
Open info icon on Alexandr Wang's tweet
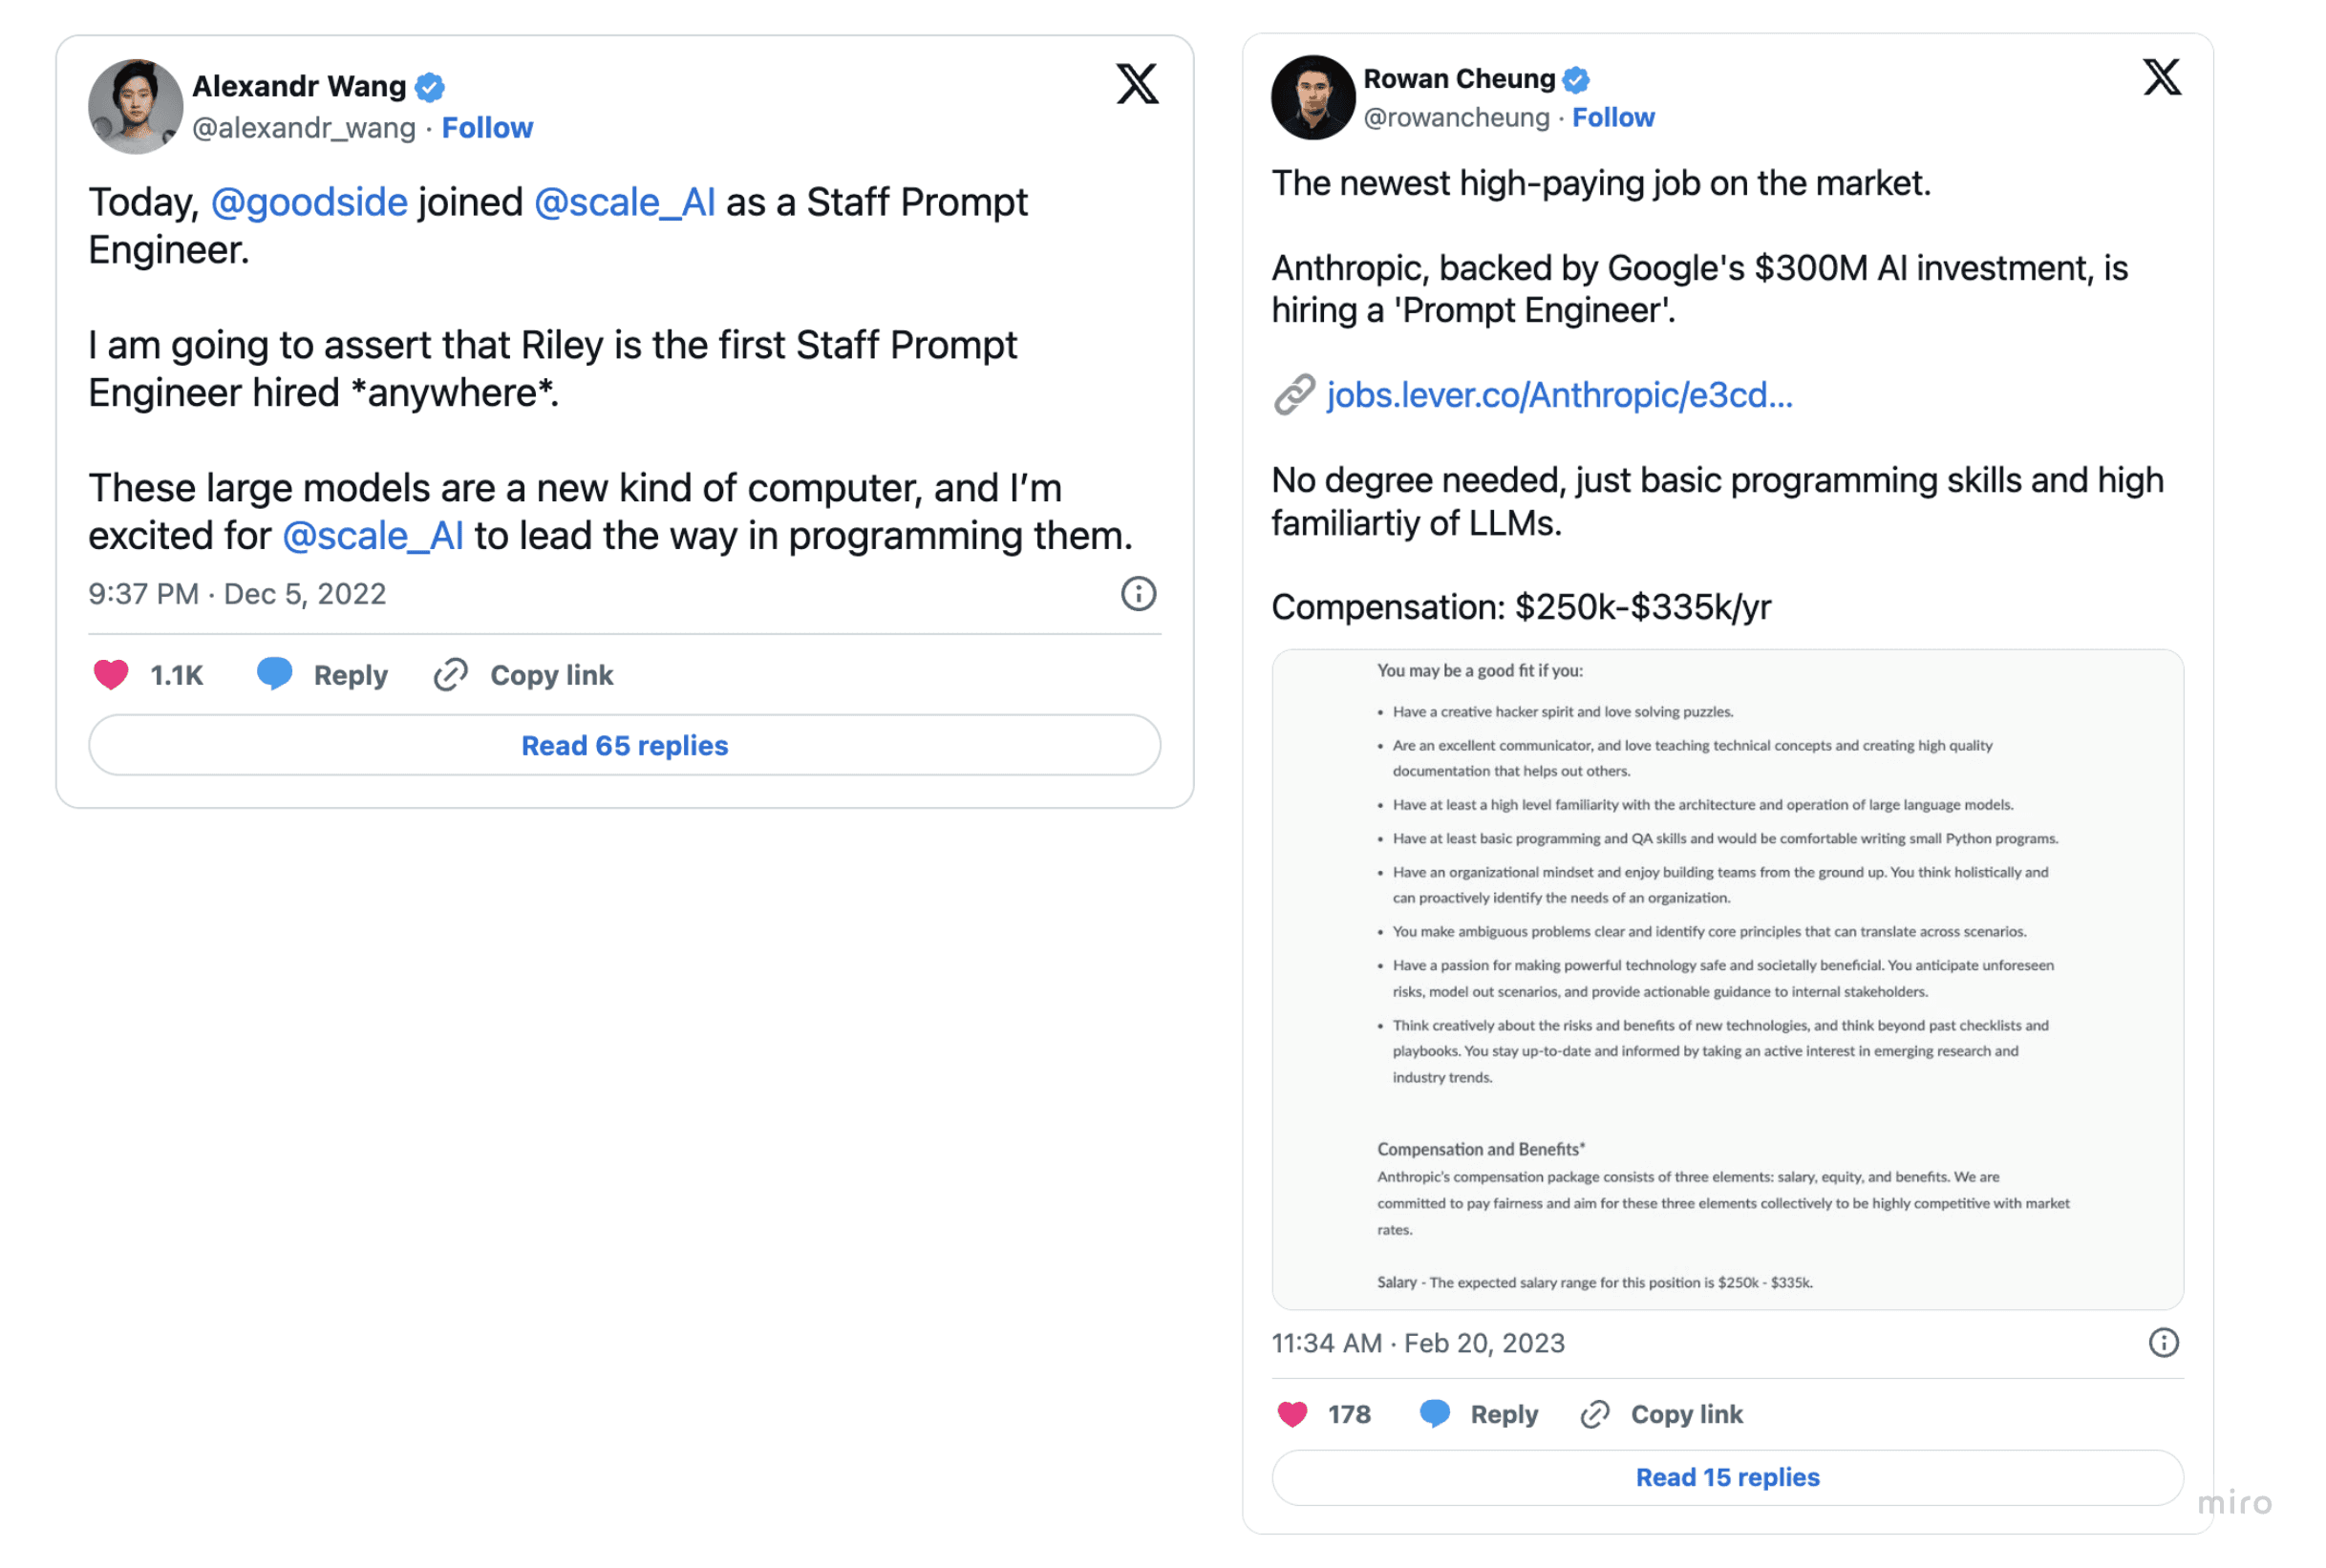coord(1138,594)
